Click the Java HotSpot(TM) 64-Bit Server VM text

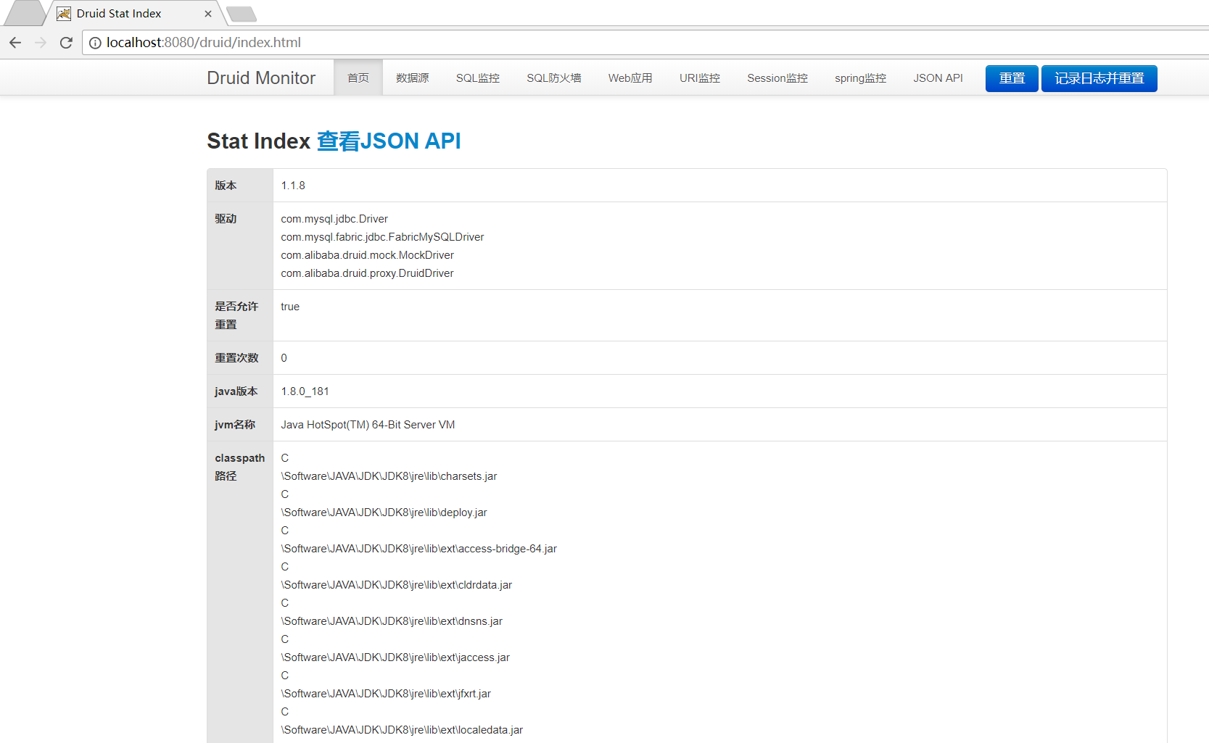tap(368, 425)
